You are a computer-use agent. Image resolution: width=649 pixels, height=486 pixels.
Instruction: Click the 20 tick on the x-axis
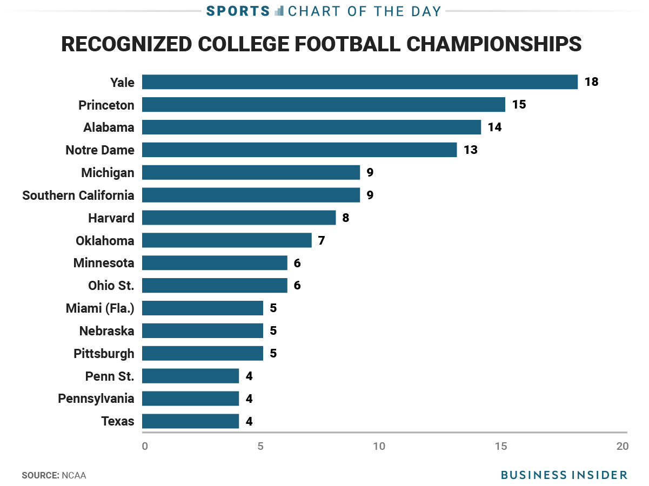[622, 447]
